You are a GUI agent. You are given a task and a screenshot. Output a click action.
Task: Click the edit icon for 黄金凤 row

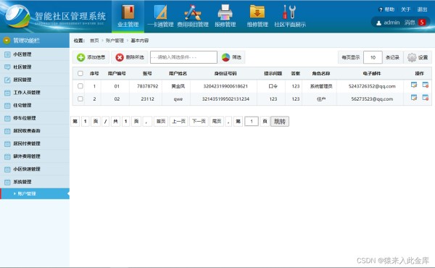(x=414, y=85)
